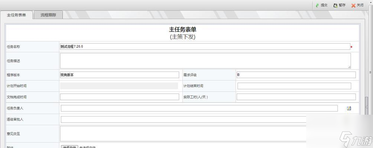The height and width of the screenshot is (148, 373).
Task: Click the 任务负责人 text field
Action: click(199, 108)
